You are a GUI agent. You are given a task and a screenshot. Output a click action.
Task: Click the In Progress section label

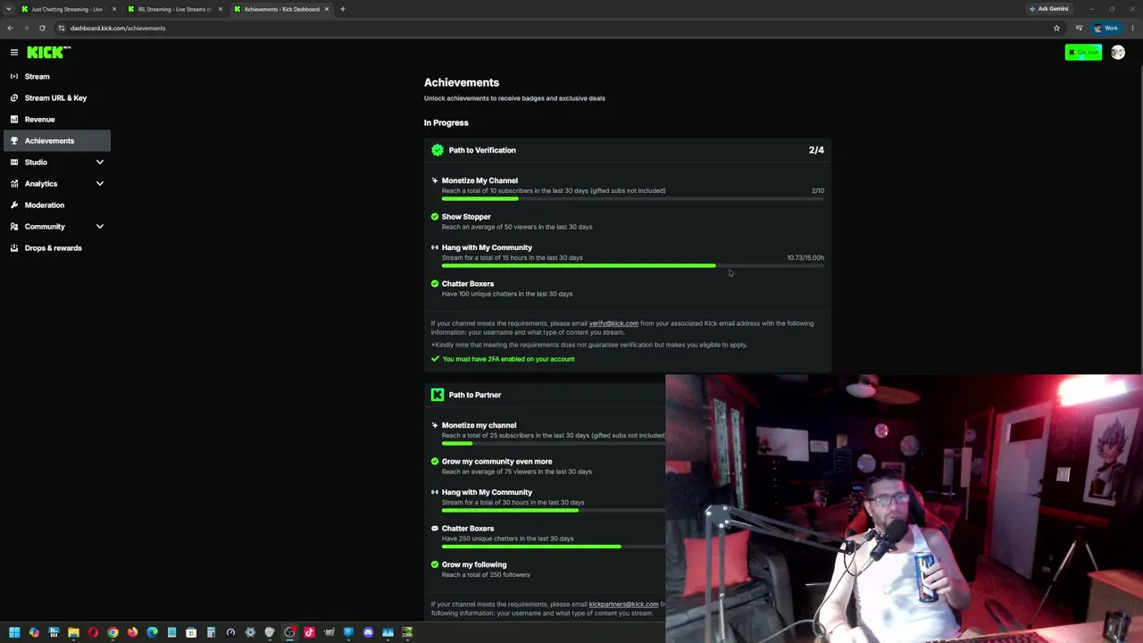[446, 123]
